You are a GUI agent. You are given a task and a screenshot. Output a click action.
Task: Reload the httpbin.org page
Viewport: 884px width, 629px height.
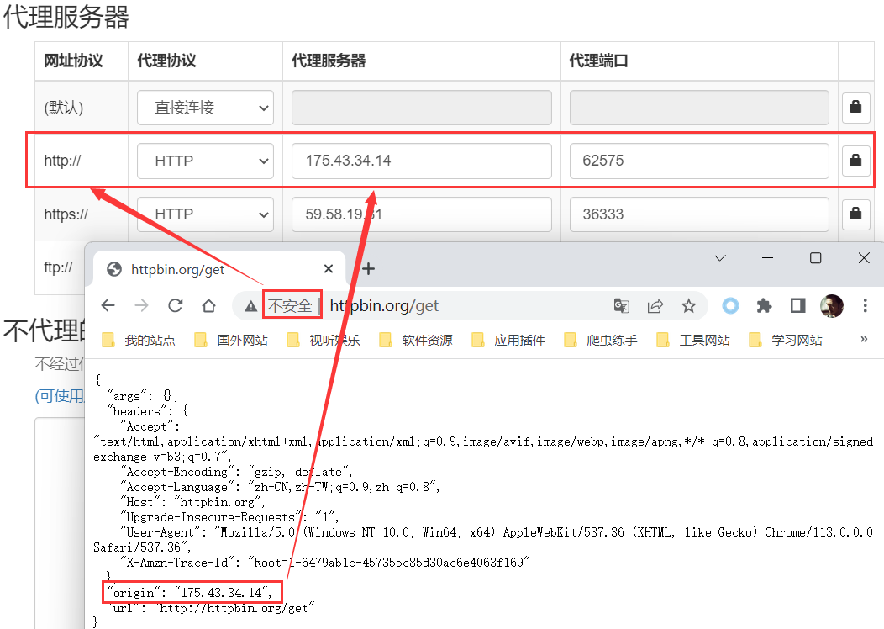[175, 306]
